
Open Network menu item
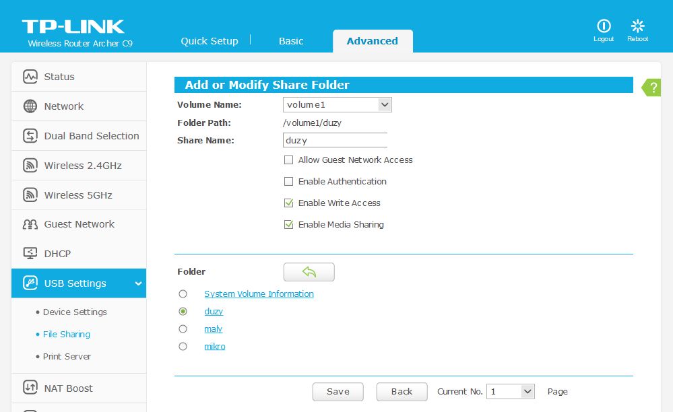click(79, 106)
